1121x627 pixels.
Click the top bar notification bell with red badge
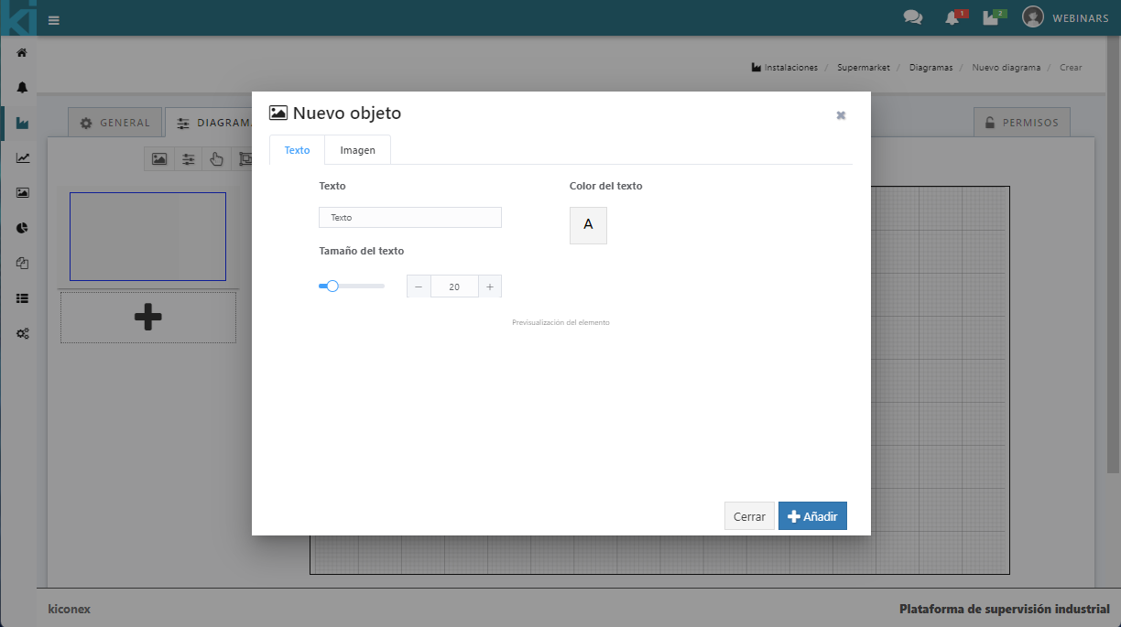point(952,18)
